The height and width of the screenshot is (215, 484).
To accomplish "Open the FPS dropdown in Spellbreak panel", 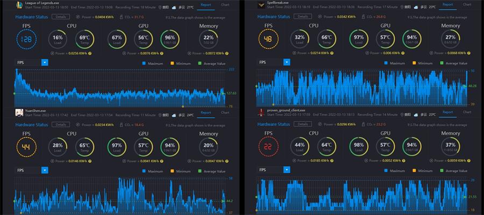I will point(274,62).
